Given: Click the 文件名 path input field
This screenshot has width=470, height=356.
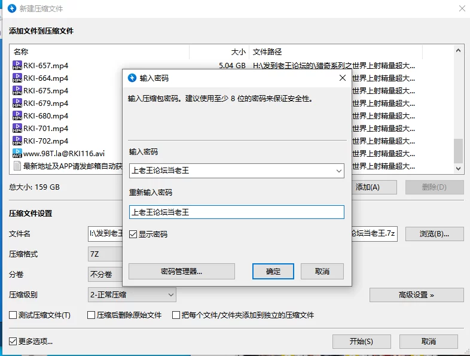Looking at the screenshot, I should click(243, 234).
